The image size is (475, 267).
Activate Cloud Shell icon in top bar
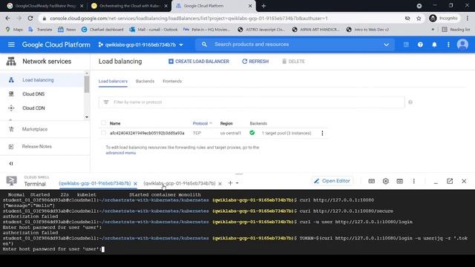[x=406, y=44]
